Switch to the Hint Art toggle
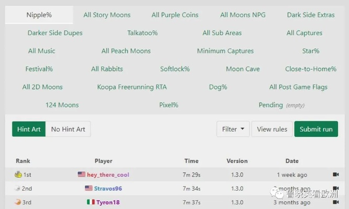The image size is (349, 209). click(x=29, y=129)
